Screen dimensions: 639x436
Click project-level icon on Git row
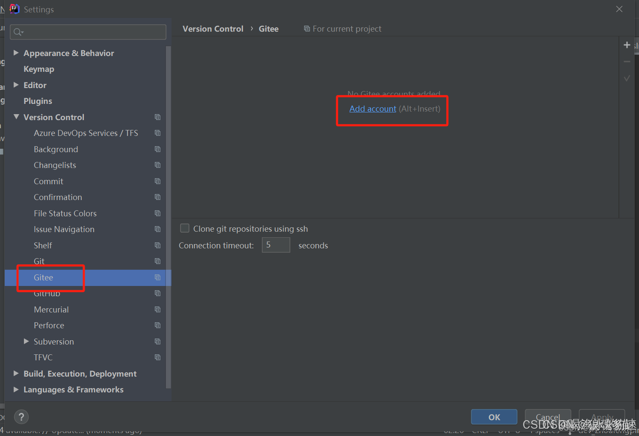pos(157,261)
